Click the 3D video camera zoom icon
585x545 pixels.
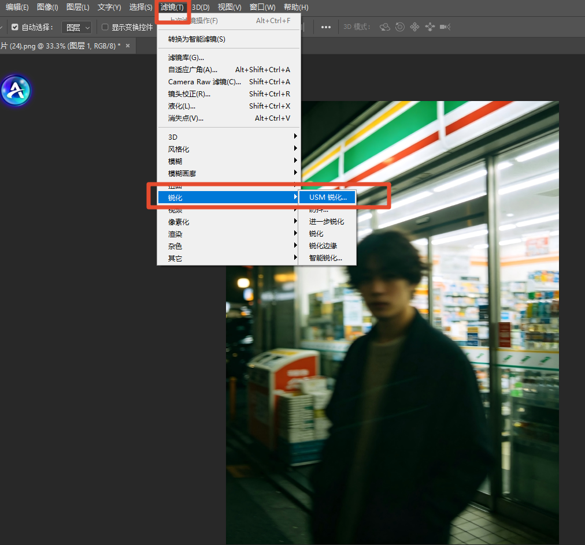(445, 27)
